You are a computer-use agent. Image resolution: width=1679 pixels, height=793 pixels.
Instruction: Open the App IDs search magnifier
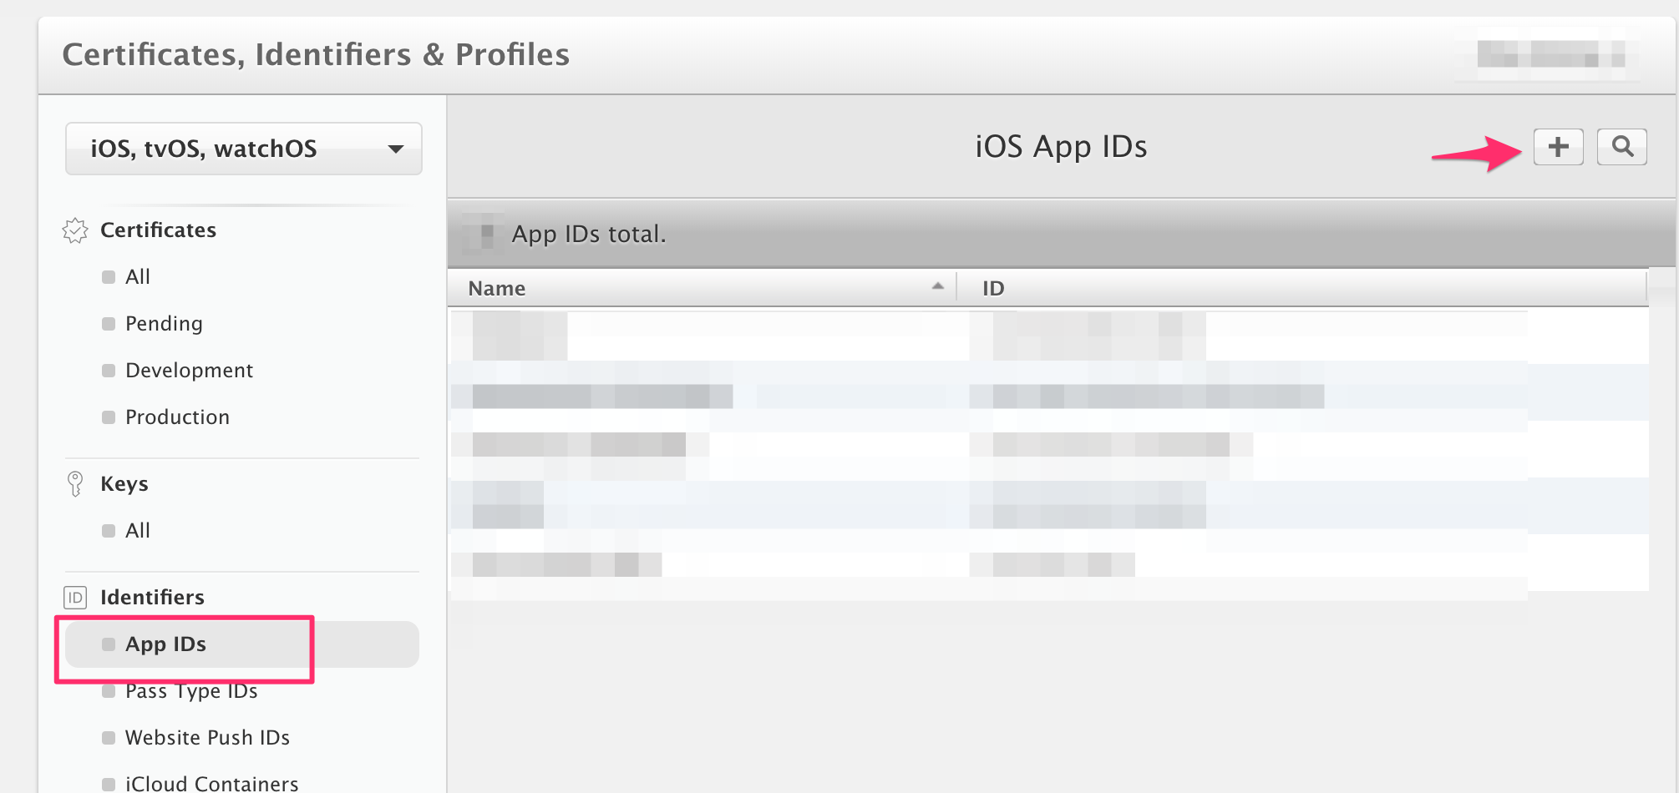click(1622, 147)
